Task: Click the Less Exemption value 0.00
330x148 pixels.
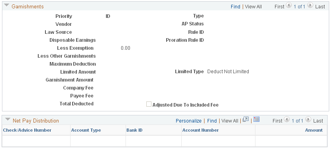Action: click(126, 48)
